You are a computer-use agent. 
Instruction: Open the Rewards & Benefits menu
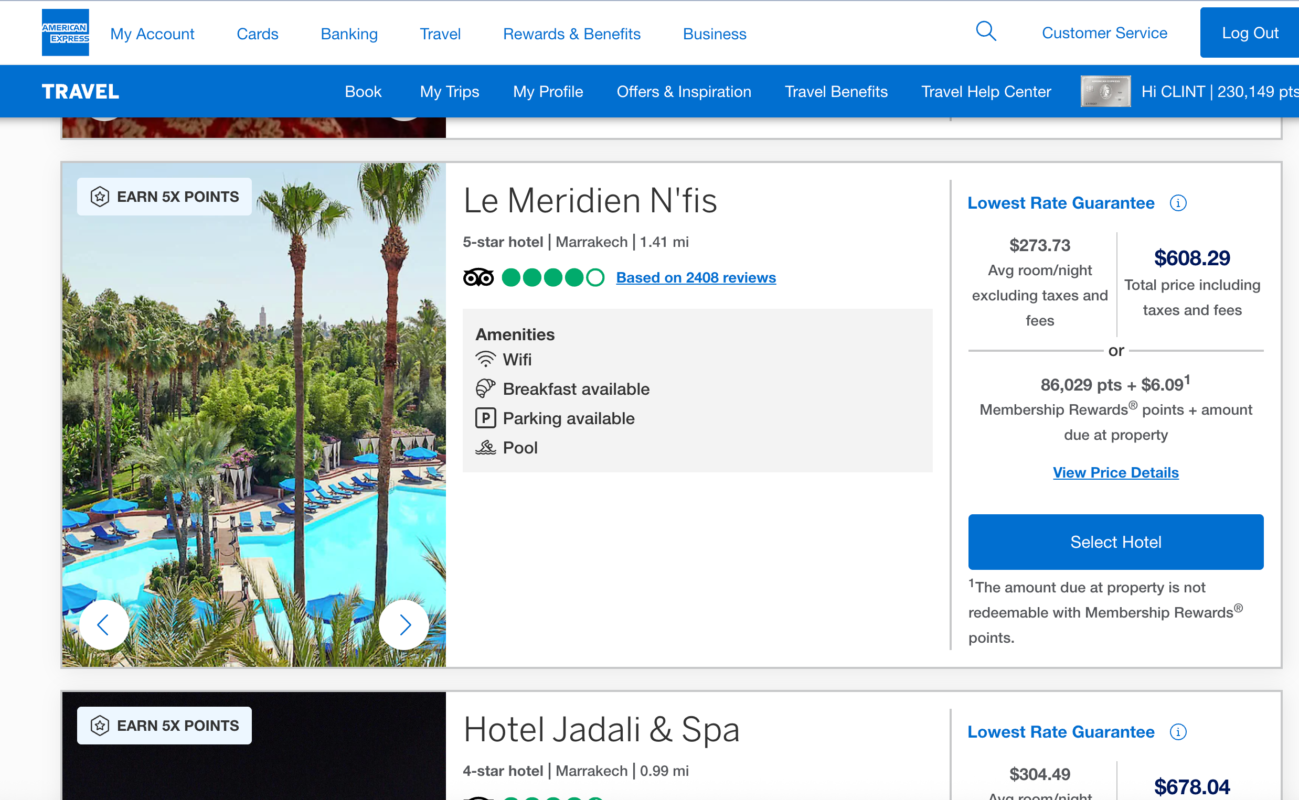pos(571,34)
